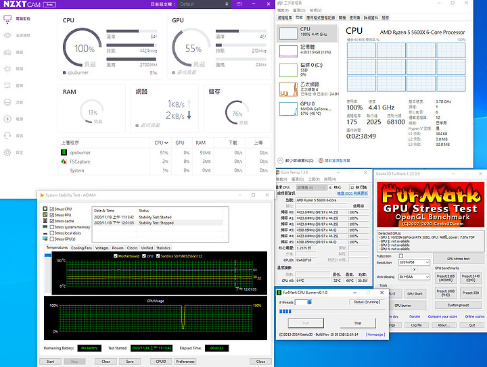Enable Stress system memory checkbox
The height and width of the screenshot is (367, 487).
point(52,227)
